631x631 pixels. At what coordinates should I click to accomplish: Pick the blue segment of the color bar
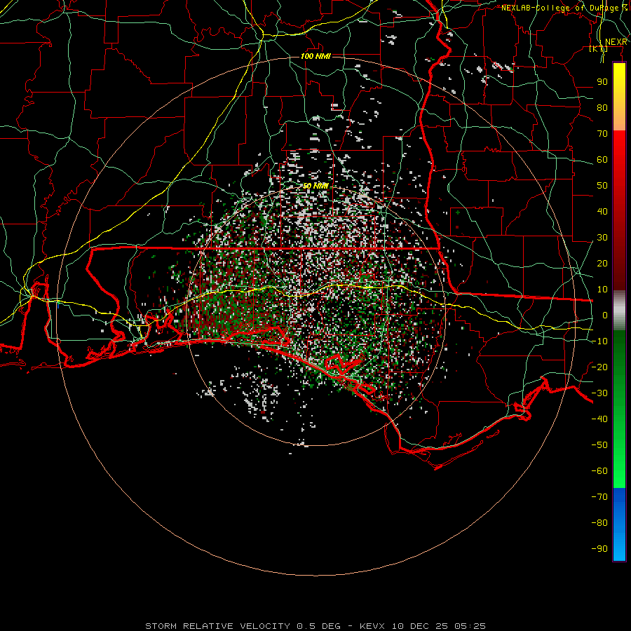[619, 524]
